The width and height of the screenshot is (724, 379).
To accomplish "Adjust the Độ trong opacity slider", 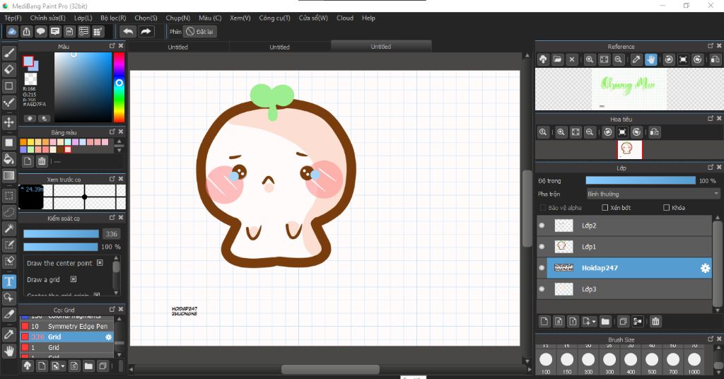I will click(x=641, y=180).
